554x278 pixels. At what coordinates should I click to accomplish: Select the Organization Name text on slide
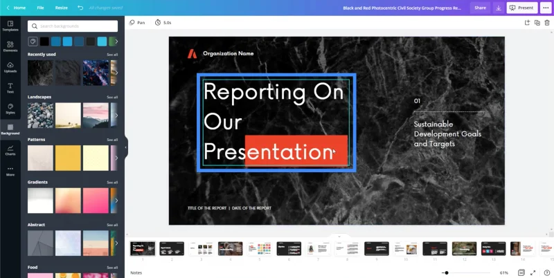point(229,54)
